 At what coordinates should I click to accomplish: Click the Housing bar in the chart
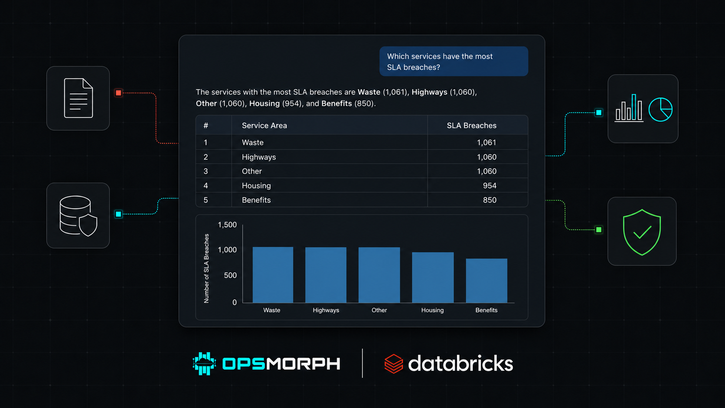point(433,277)
